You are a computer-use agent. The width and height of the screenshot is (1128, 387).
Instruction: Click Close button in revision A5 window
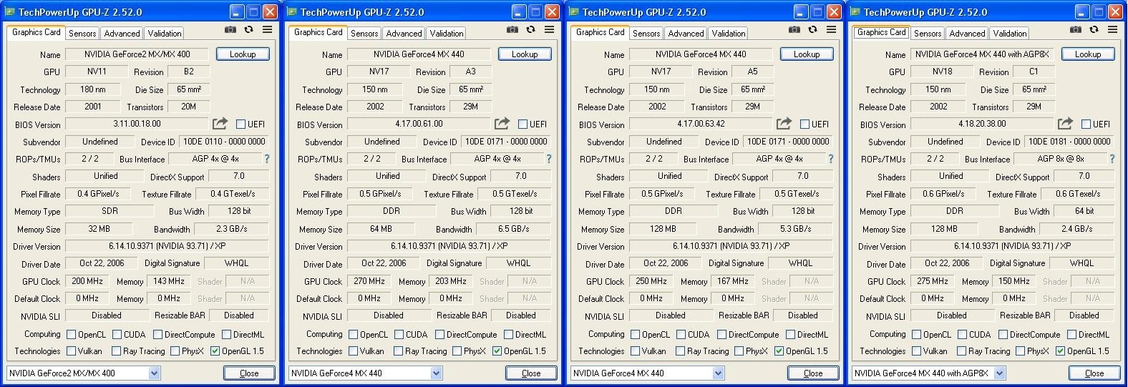pos(813,373)
